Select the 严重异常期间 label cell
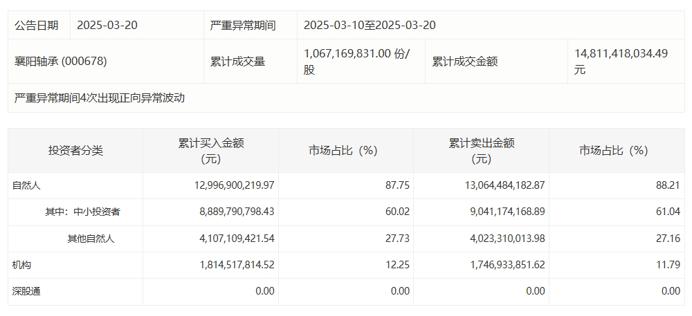Viewport: 692px width, 316px height. coord(242,26)
